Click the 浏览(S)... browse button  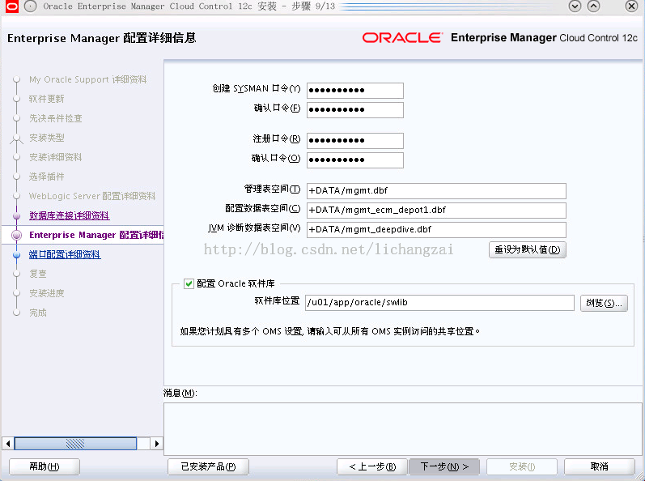[604, 303]
